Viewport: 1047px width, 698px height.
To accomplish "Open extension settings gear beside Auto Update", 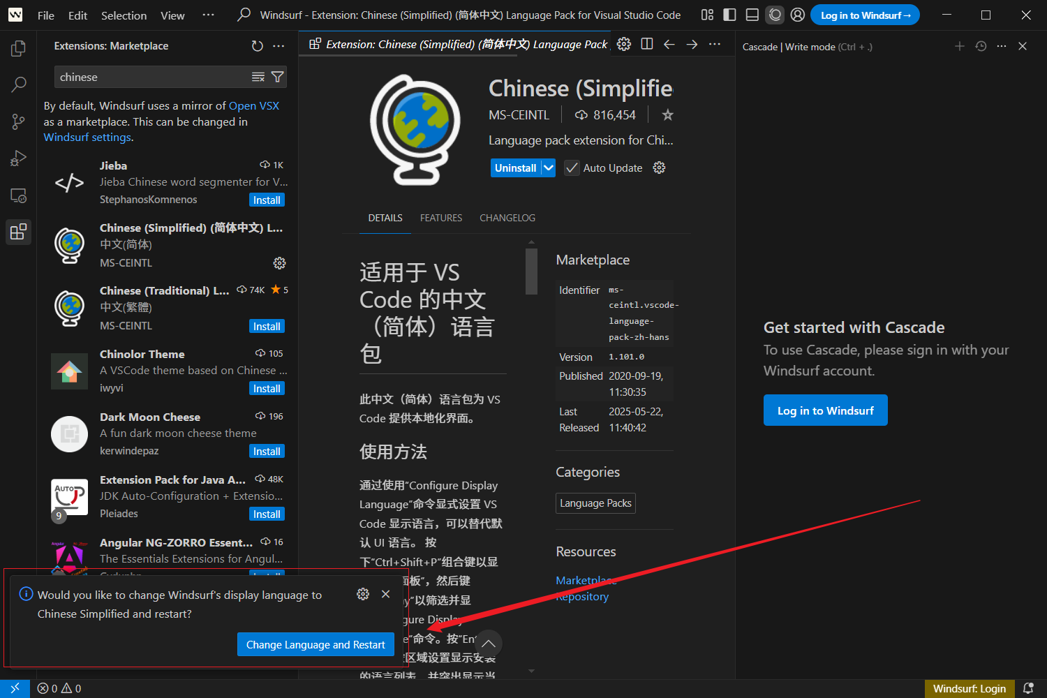I will (x=659, y=168).
